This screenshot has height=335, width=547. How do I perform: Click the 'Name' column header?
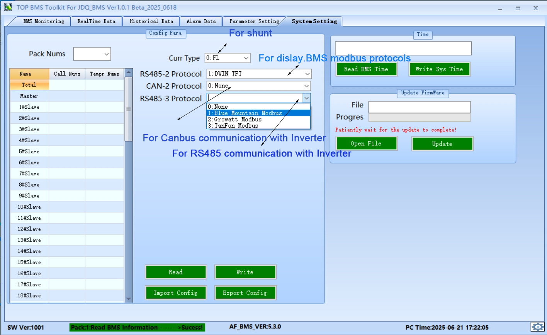click(x=29, y=74)
